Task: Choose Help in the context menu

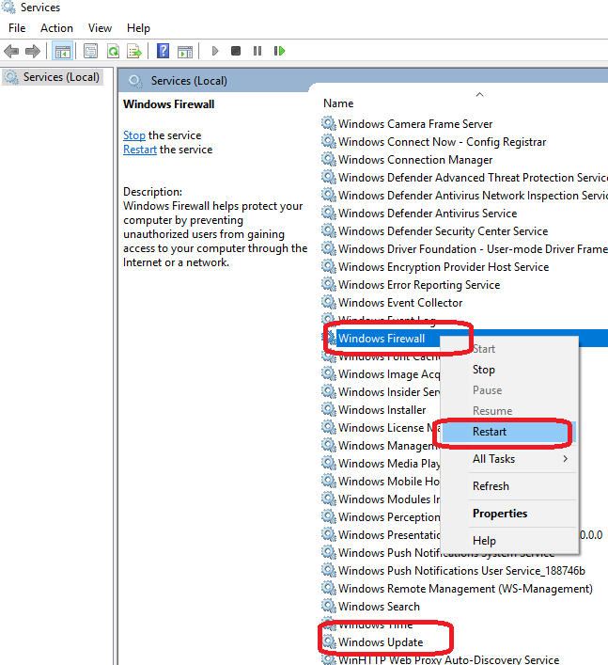Action: click(x=509, y=540)
